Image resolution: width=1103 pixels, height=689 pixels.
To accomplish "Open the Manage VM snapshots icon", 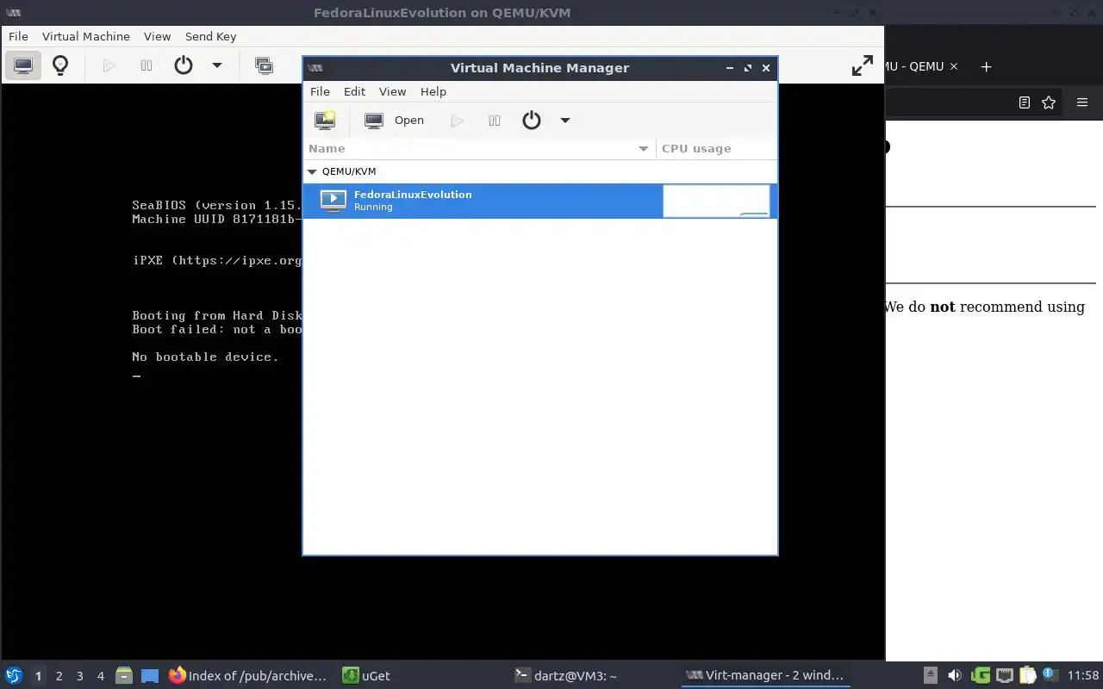I will (265, 65).
